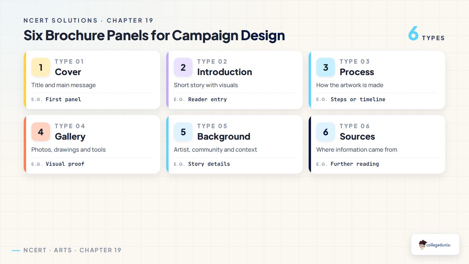Click the 'TYPE 04' label
Image resolution: width=469 pixels, height=264 pixels.
pos(70,126)
